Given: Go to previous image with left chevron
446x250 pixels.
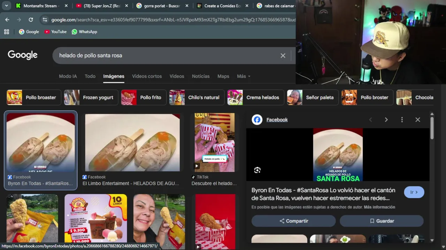Looking at the screenshot, I should [370, 120].
